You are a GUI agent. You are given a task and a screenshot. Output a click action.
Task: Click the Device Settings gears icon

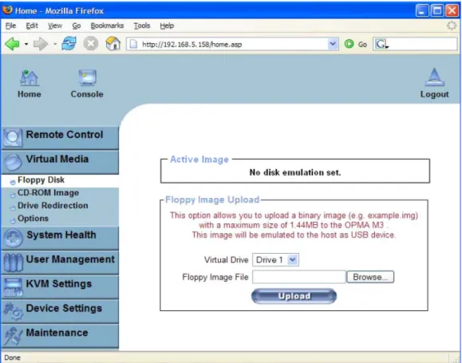click(x=13, y=311)
